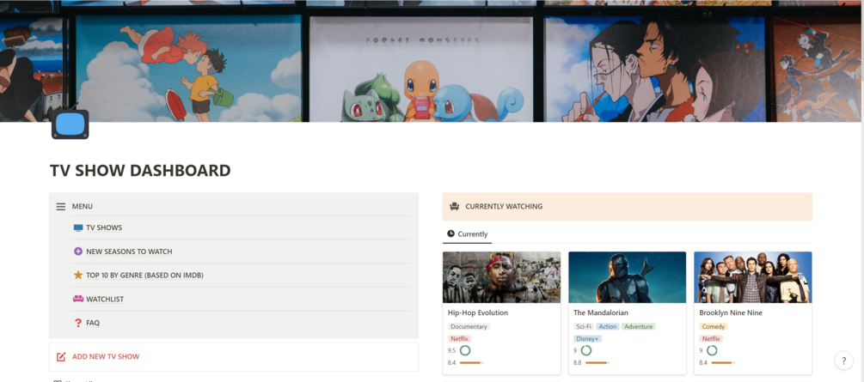Click the anime cover banner image
Image resolution: width=864 pixels, height=382 pixels.
(432, 61)
